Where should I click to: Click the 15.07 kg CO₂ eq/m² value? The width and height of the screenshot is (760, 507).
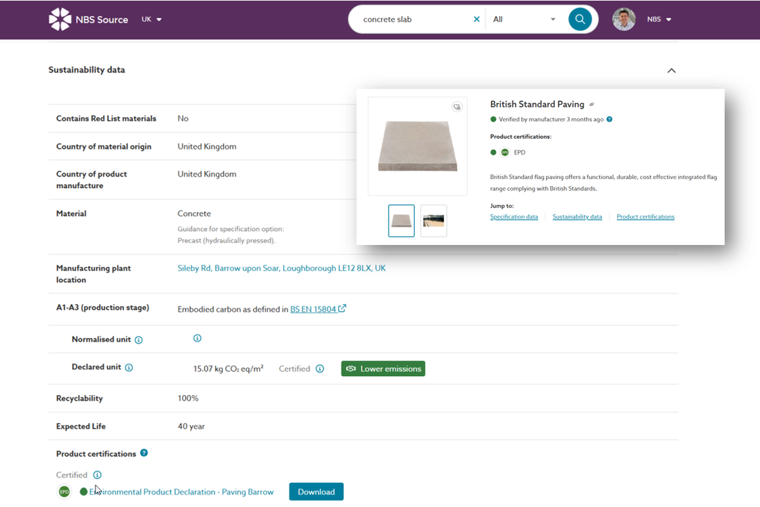(228, 368)
